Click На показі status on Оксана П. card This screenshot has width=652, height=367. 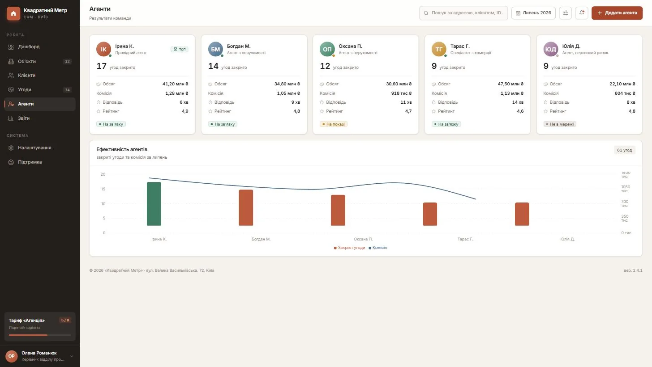334,124
